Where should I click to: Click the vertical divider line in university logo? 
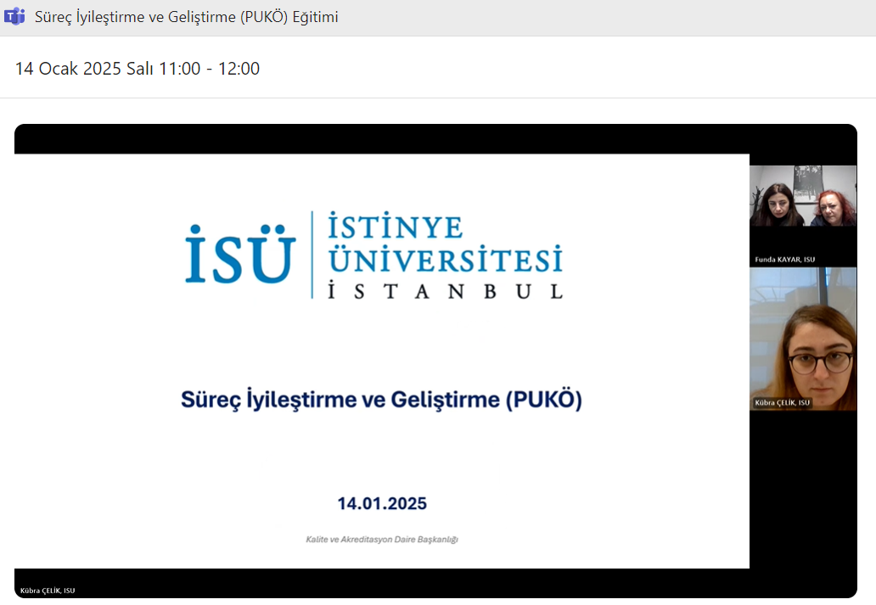click(x=312, y=255)
